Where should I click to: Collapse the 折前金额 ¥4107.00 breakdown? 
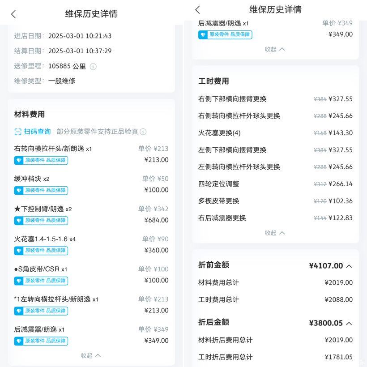pyautogui.click(x=349, y=266)
